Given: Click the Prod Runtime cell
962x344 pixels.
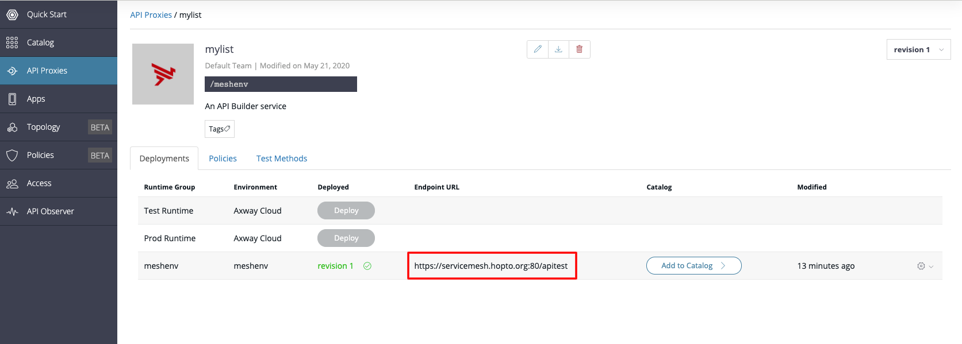Looking at the screenshot, I should pos(170,238).
